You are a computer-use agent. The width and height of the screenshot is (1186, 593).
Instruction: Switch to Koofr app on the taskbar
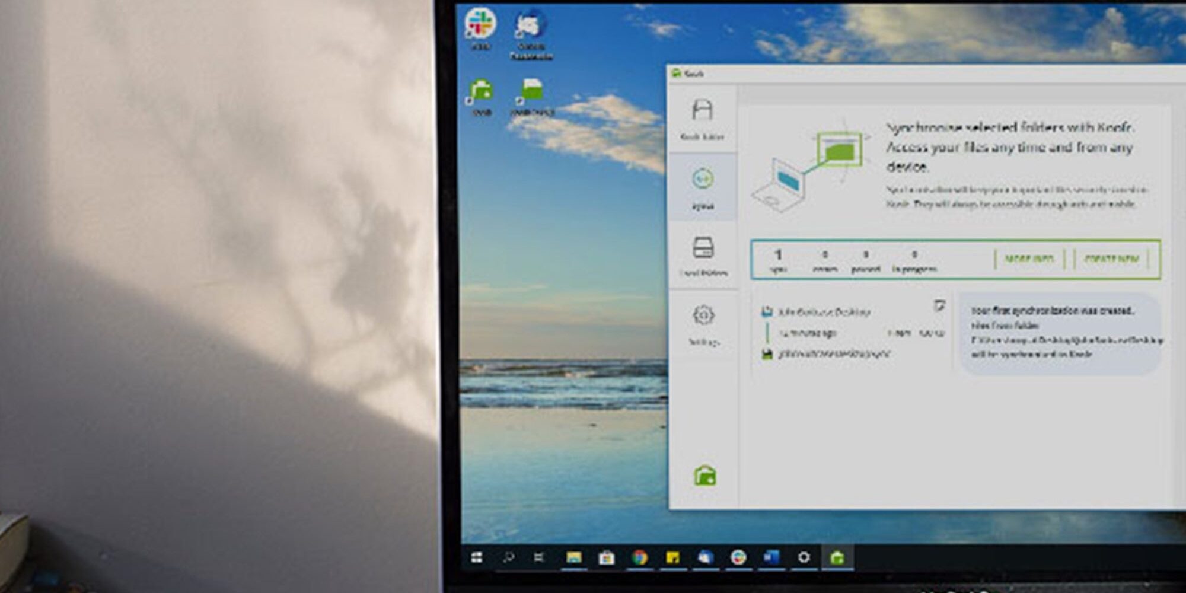coord(837,557)
